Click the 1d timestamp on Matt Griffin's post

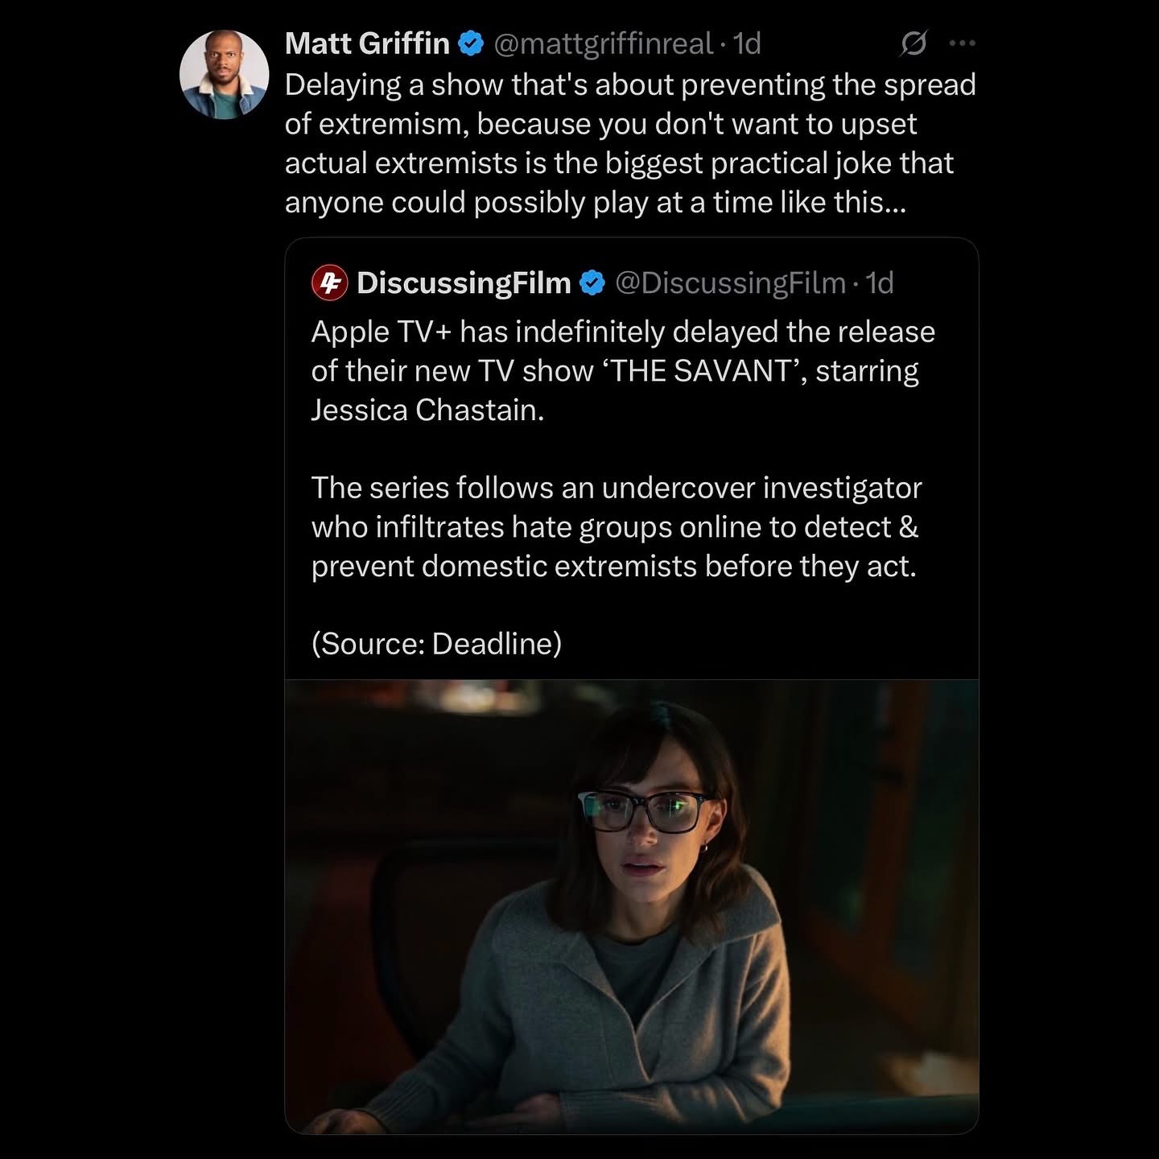click(747, 43)
